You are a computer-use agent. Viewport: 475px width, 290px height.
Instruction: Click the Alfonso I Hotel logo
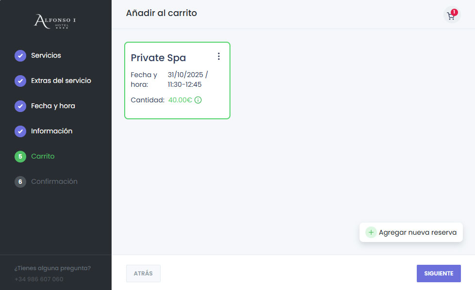55,21
